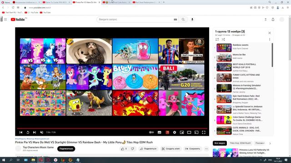The width and height of the screenshot is (291, 163).
Task: Play Rainbow sweets from the playlist
Action: click(x=241, y=48)
